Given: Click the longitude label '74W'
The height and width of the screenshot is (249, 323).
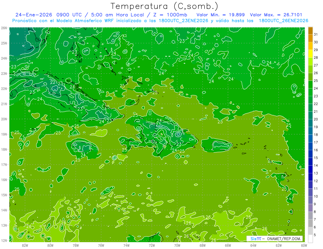Looking at the screenshot, I should [127, 245].
